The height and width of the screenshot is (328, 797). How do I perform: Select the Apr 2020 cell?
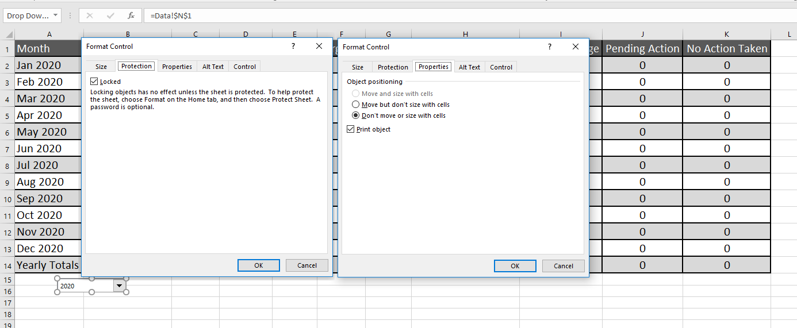49,115
